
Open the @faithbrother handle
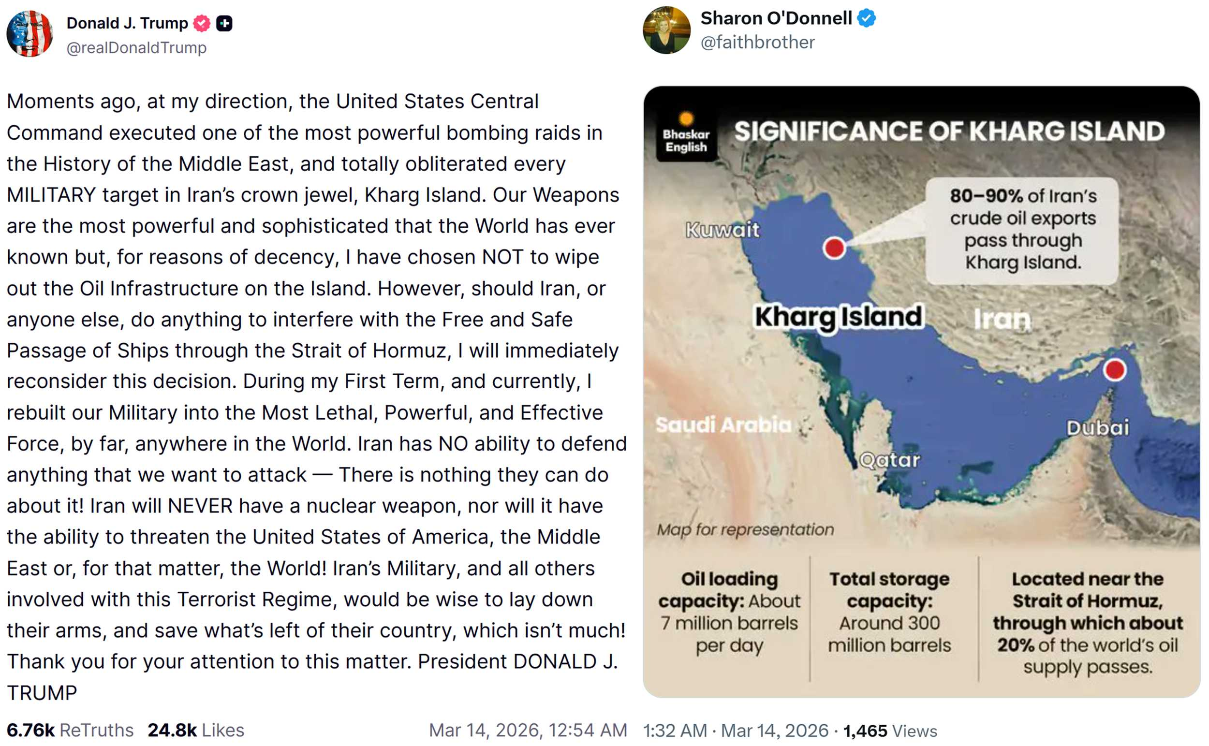pyautogui.click(x=757, y=43)
